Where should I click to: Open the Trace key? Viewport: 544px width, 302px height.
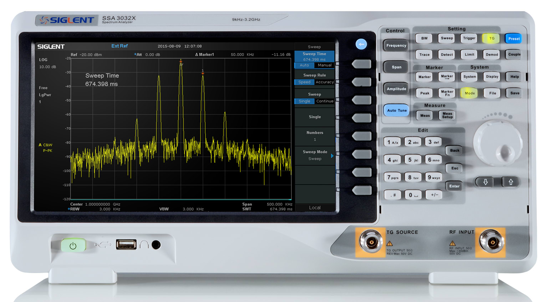(424, 55)
